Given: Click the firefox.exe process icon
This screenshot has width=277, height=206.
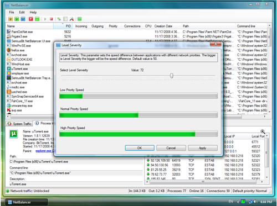Looking at the screenshot, I should click(9, 50).
